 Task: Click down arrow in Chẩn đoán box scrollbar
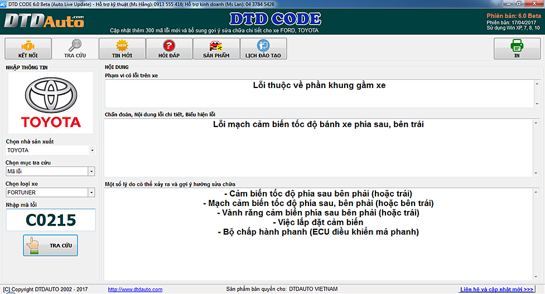click(536, 173)
